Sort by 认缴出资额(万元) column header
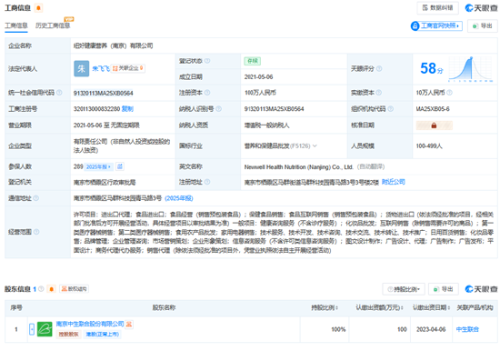The image size is (500, 351). [379, 307]
